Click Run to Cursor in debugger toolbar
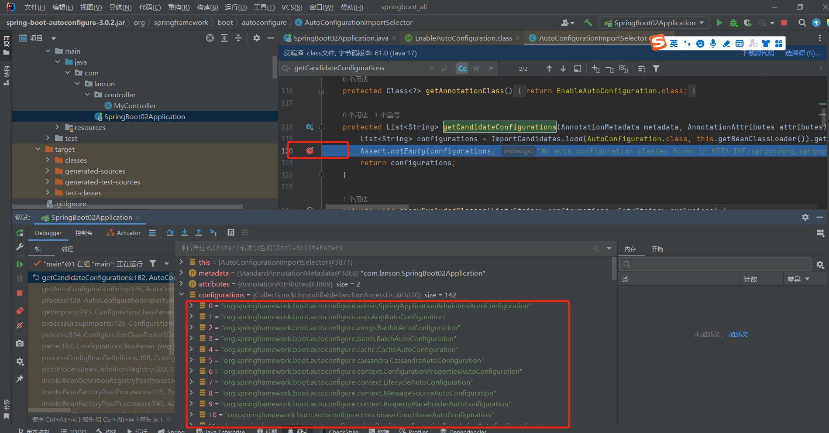The height and width of the screenshot is (433, 829). [x=213, y=232]
